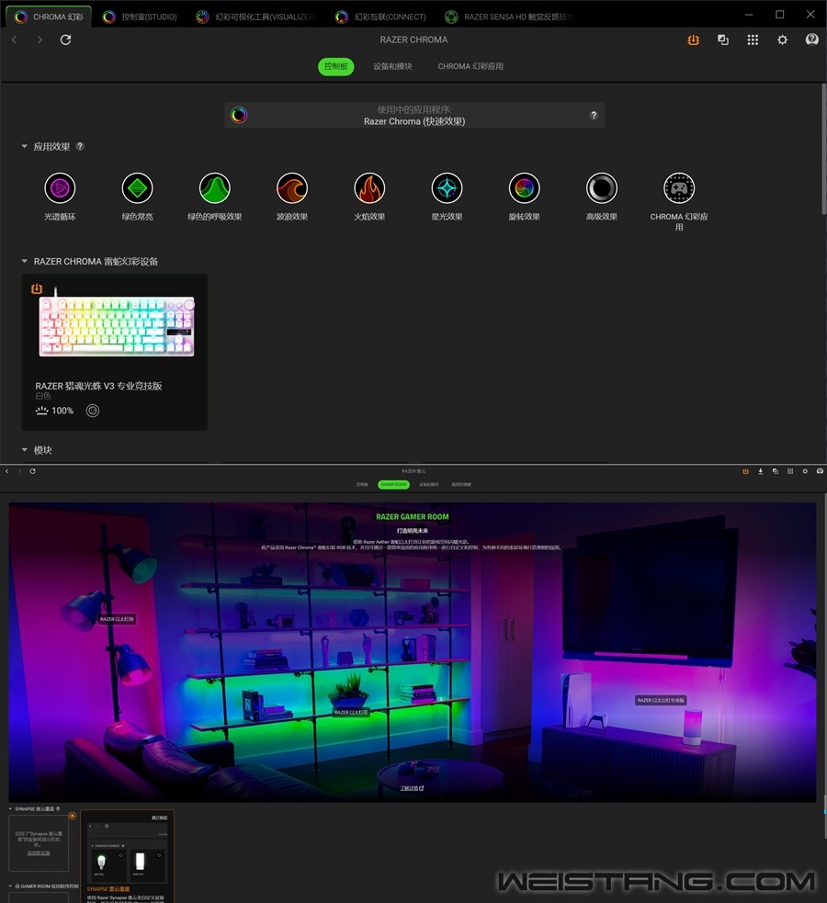Viewport: 827px width, 903px height.
Task: Click the orange icon on the keyboard card
Action: (36, 288)
